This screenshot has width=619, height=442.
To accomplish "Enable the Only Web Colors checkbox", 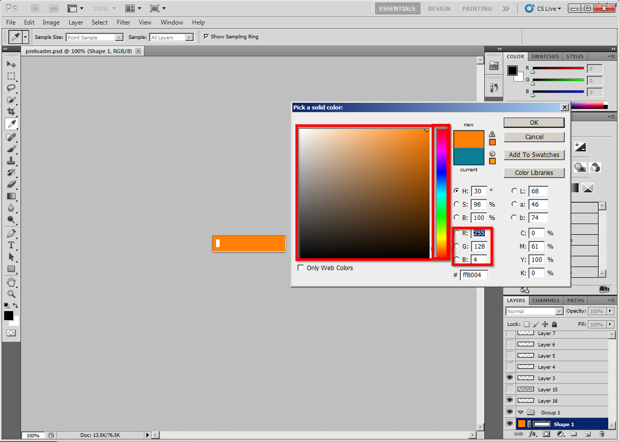I will click(301, 268).
